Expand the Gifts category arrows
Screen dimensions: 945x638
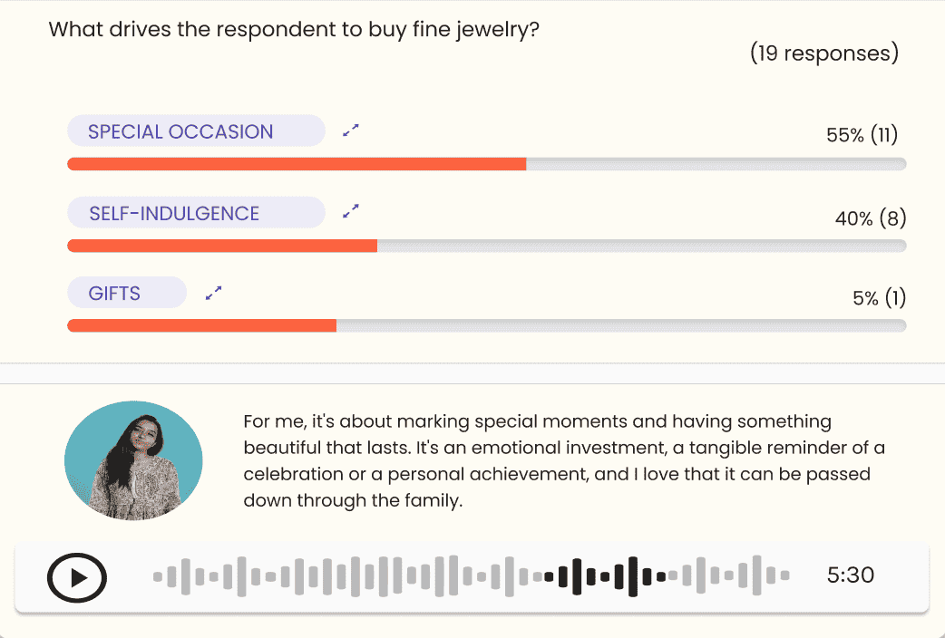[213, 293]
